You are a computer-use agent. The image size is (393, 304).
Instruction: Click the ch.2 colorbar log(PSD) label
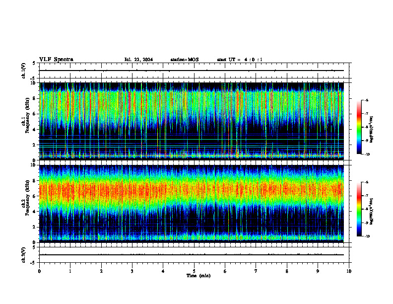[x=372, y=212]
